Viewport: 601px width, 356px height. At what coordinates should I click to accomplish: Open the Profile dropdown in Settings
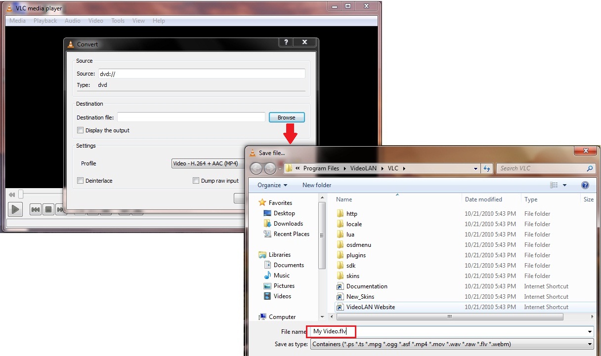click(x=209, y=163)
